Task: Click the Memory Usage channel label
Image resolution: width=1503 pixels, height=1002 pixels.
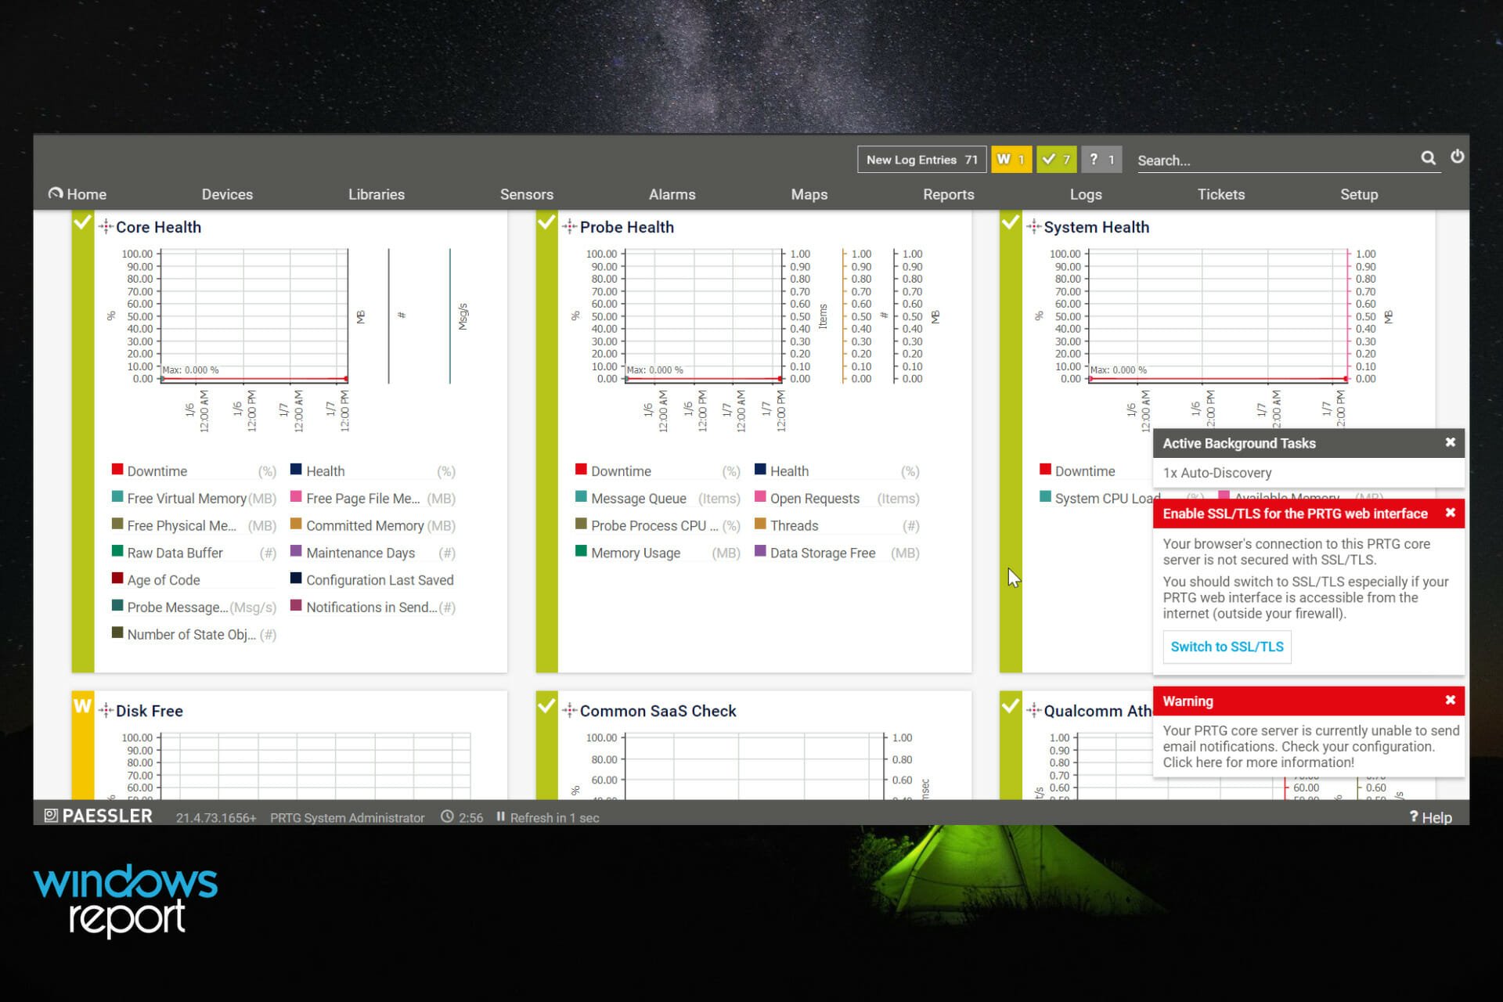Action: point(635,553)
